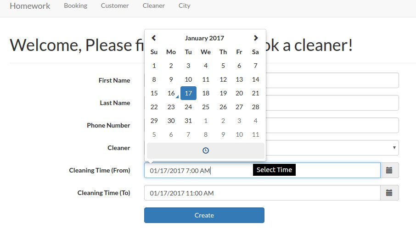Click January 2017 month header
416x240 pixels.
click(205, 38)
